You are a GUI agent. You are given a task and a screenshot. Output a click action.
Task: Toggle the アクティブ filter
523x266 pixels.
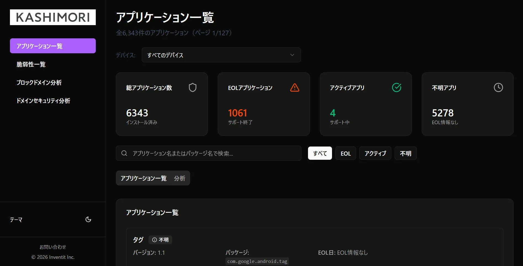point(375,153)
